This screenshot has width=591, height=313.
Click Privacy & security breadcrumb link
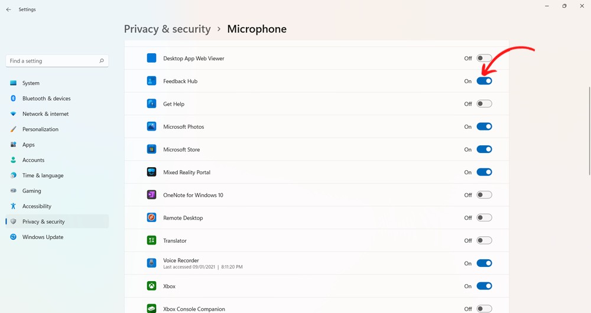pos(167,29)
